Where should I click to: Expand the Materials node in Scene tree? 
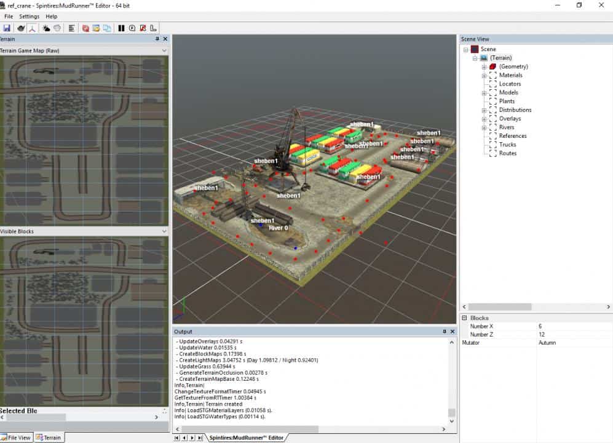pyautogui.click(x=484, y=75)
